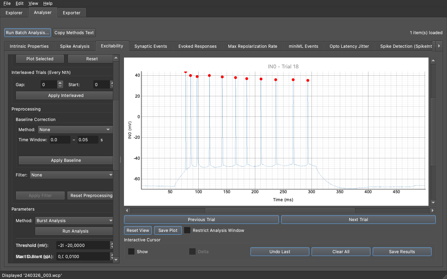The width and height of the screenshot is (447, 279).
Task: Click the Save Results button
Action: tap(402, 252)
